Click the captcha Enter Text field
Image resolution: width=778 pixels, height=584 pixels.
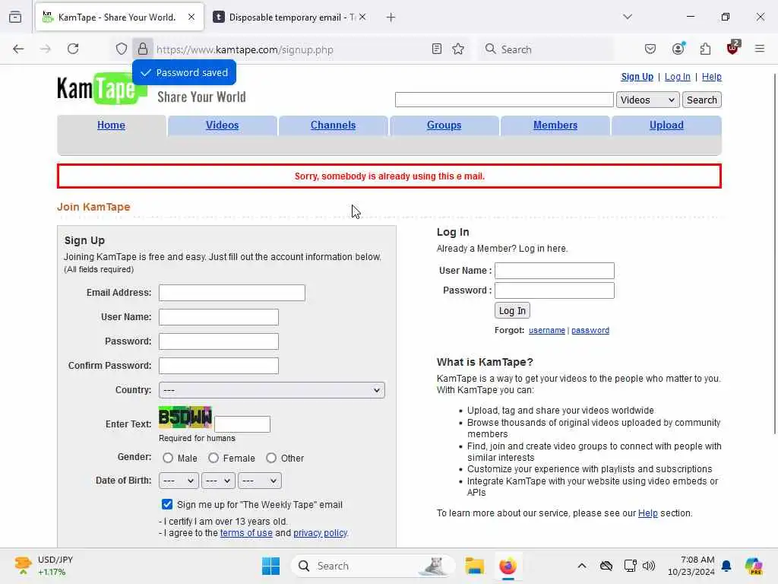pos(242,424)
